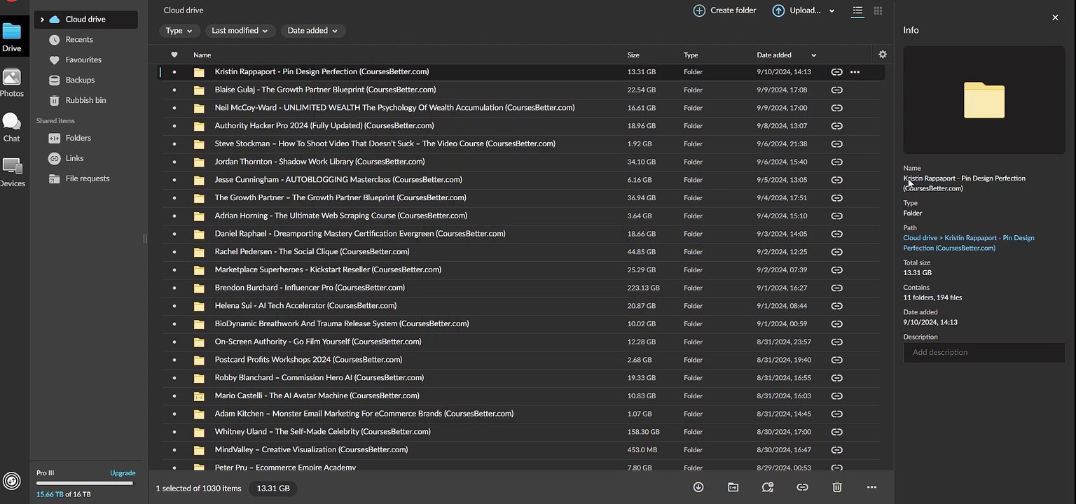Click the folder thumbnail in Info panel

(984, 100)
